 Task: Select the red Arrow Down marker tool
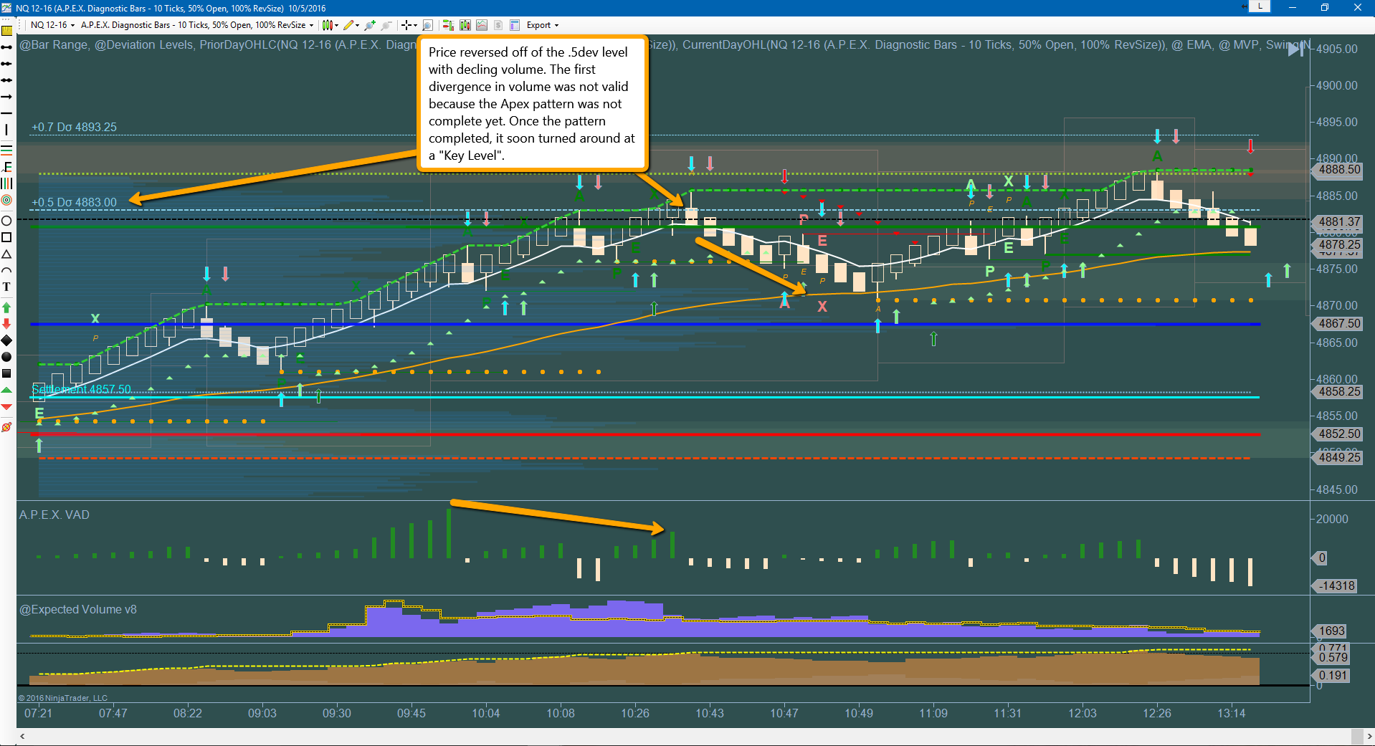point(6,324)
